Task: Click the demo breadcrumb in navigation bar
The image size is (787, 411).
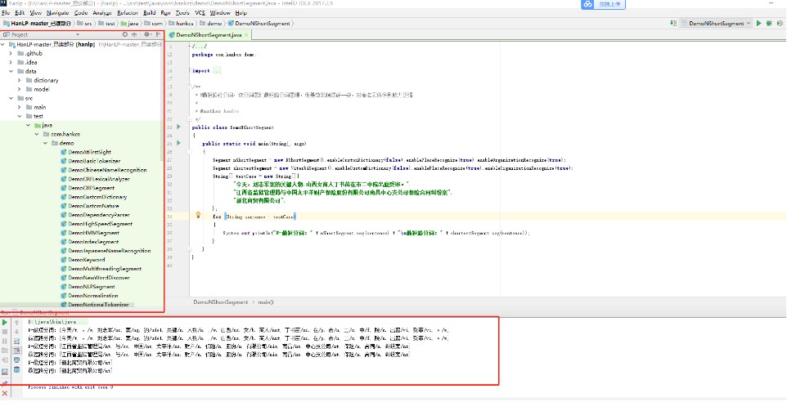Action: tap(211, 23)
